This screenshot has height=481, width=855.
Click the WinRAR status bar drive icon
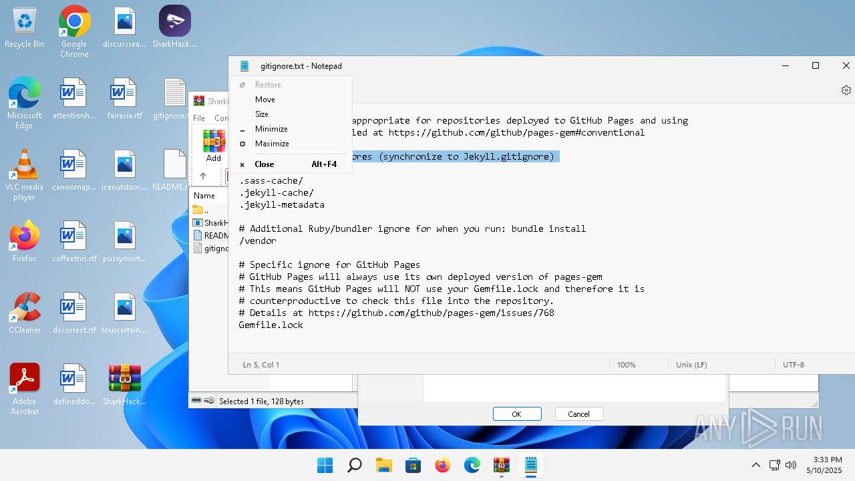pyautogui.click(x=197, y=401)
